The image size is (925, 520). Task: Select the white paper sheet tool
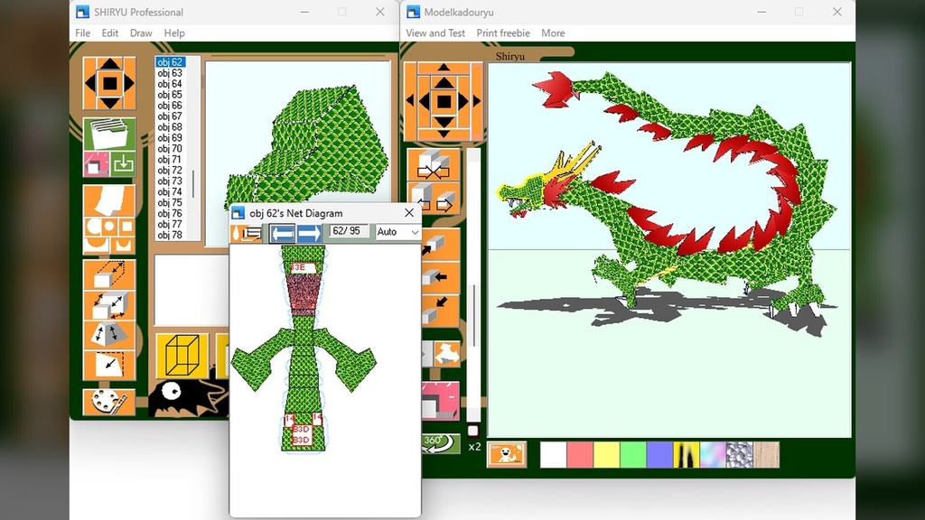coord(109,200)
